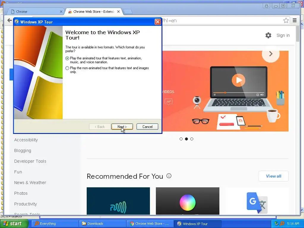Image resolution: width=304 pixels, height=228 pixels.
Task: Open the Google Translate extension card
Action: point(257,201)
